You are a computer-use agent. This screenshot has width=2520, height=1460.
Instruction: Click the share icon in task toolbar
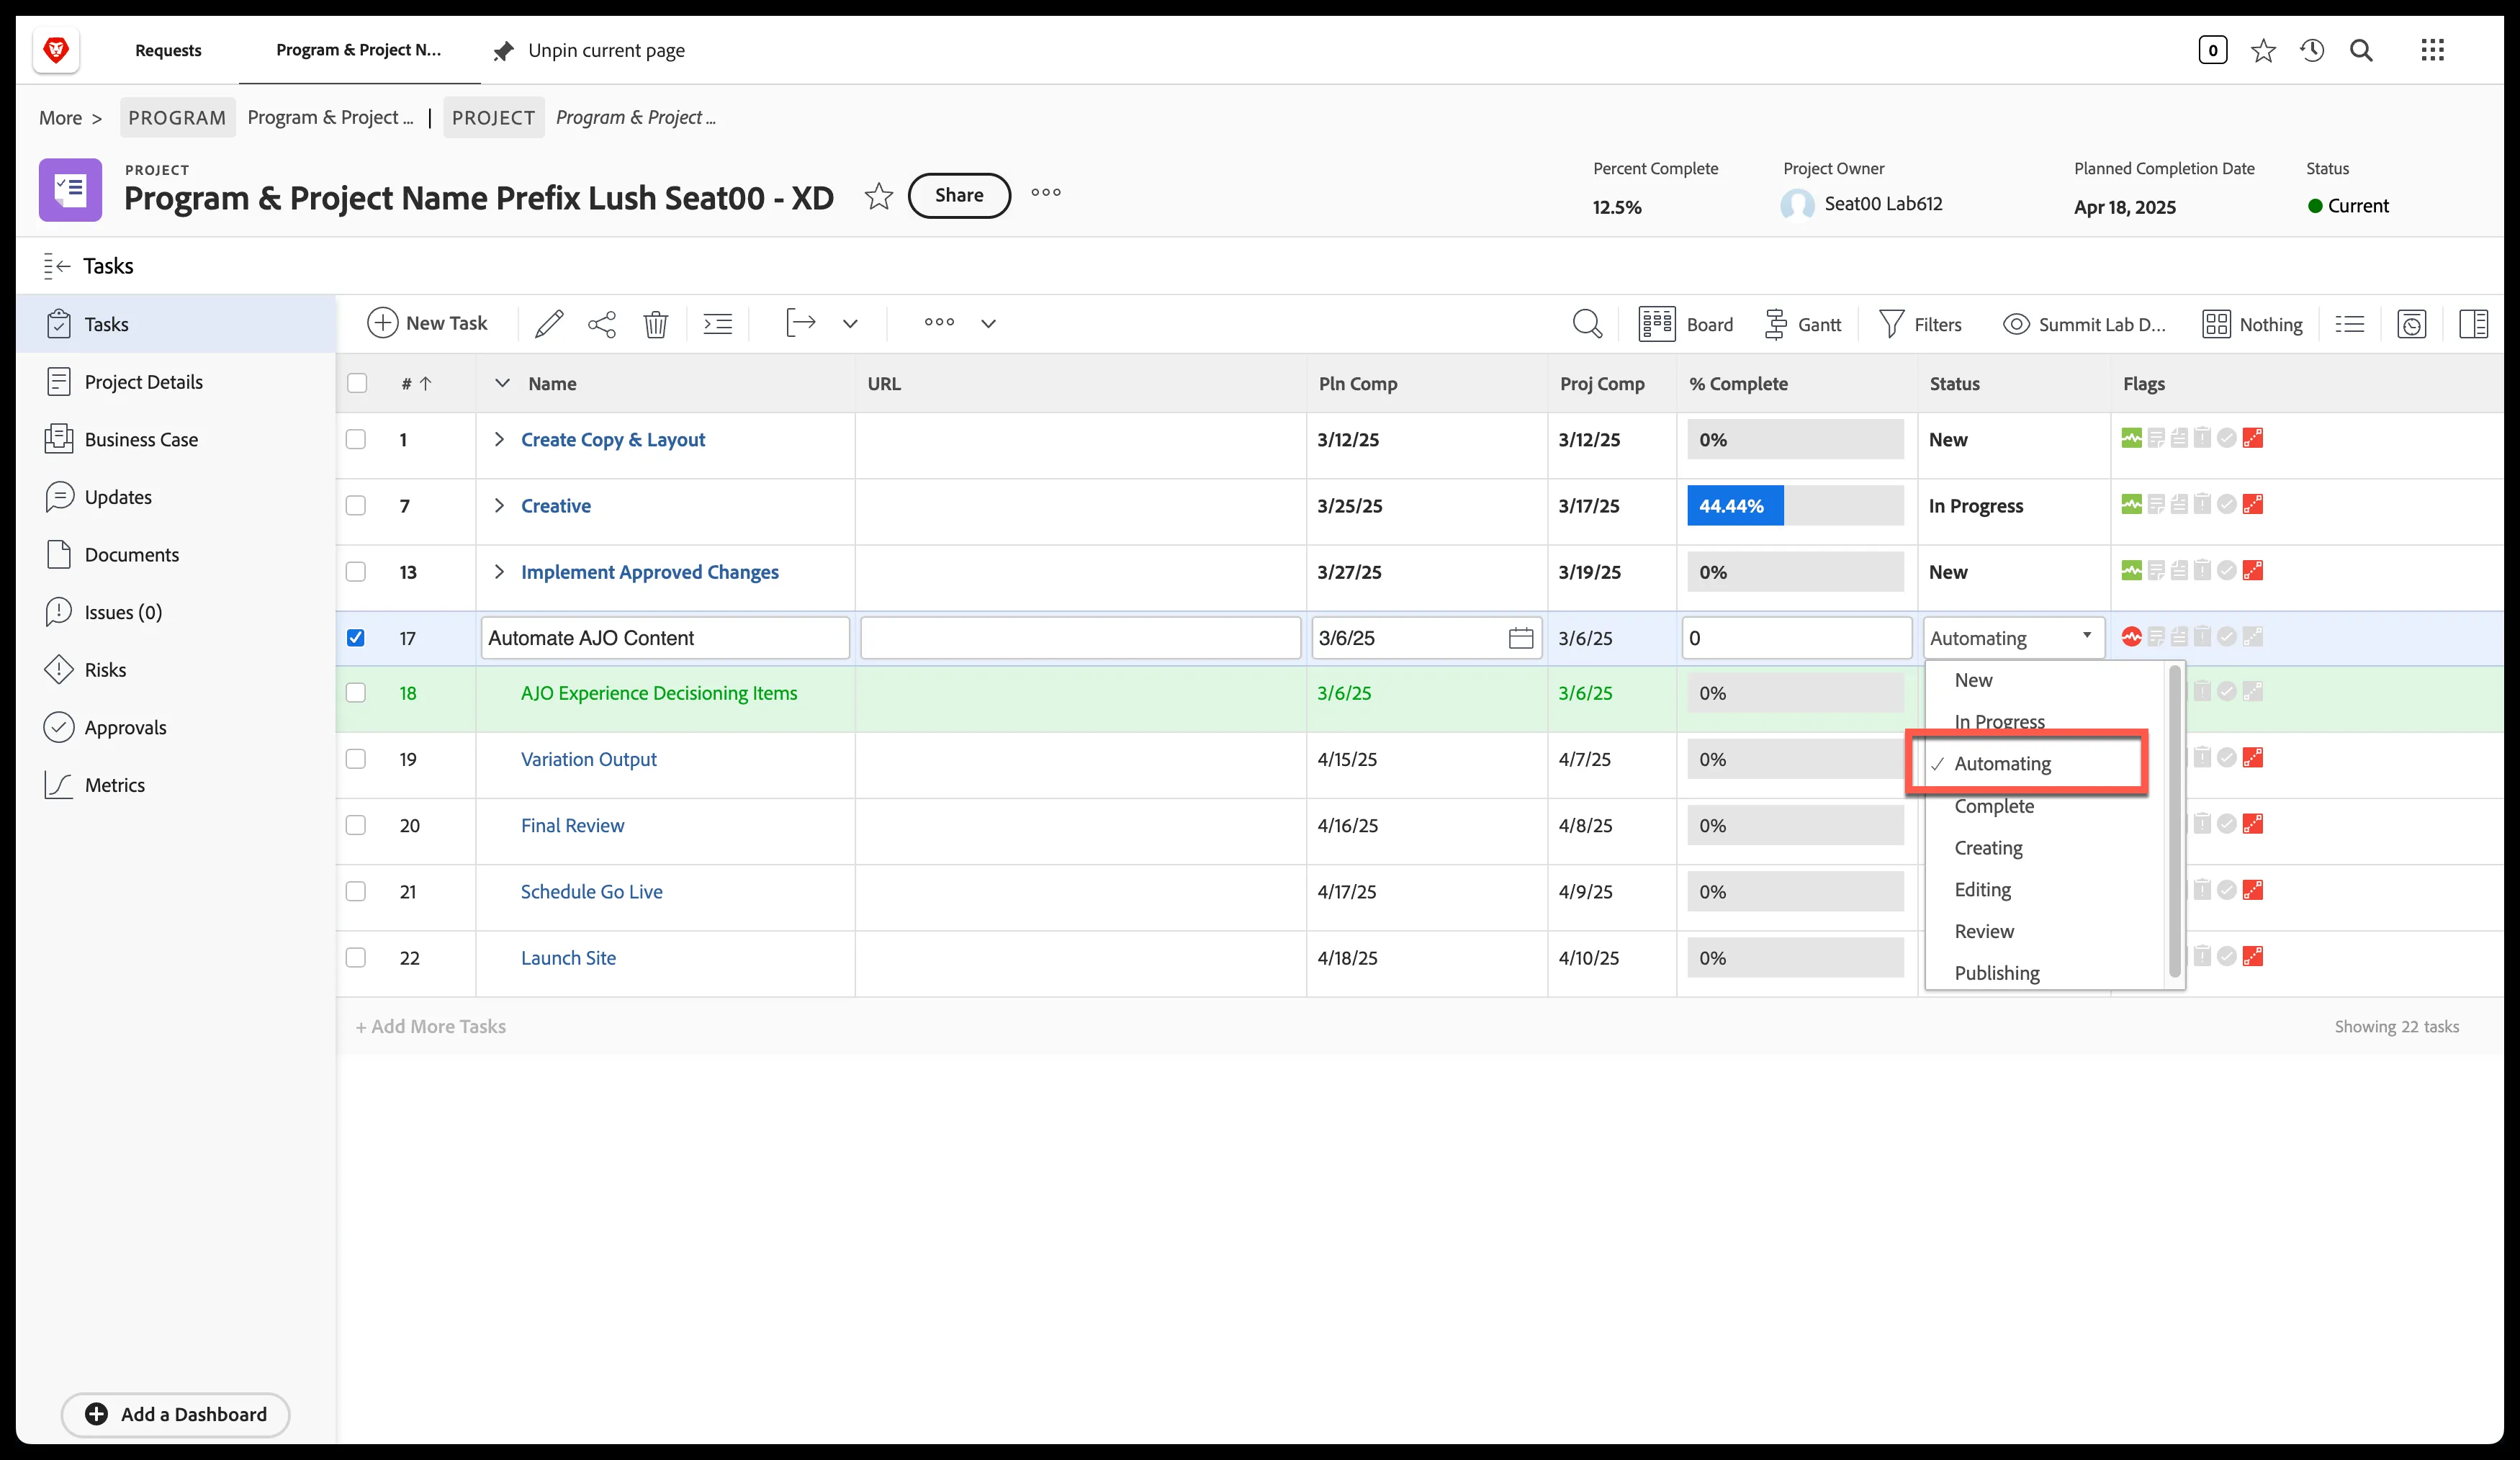coord(602,324)
